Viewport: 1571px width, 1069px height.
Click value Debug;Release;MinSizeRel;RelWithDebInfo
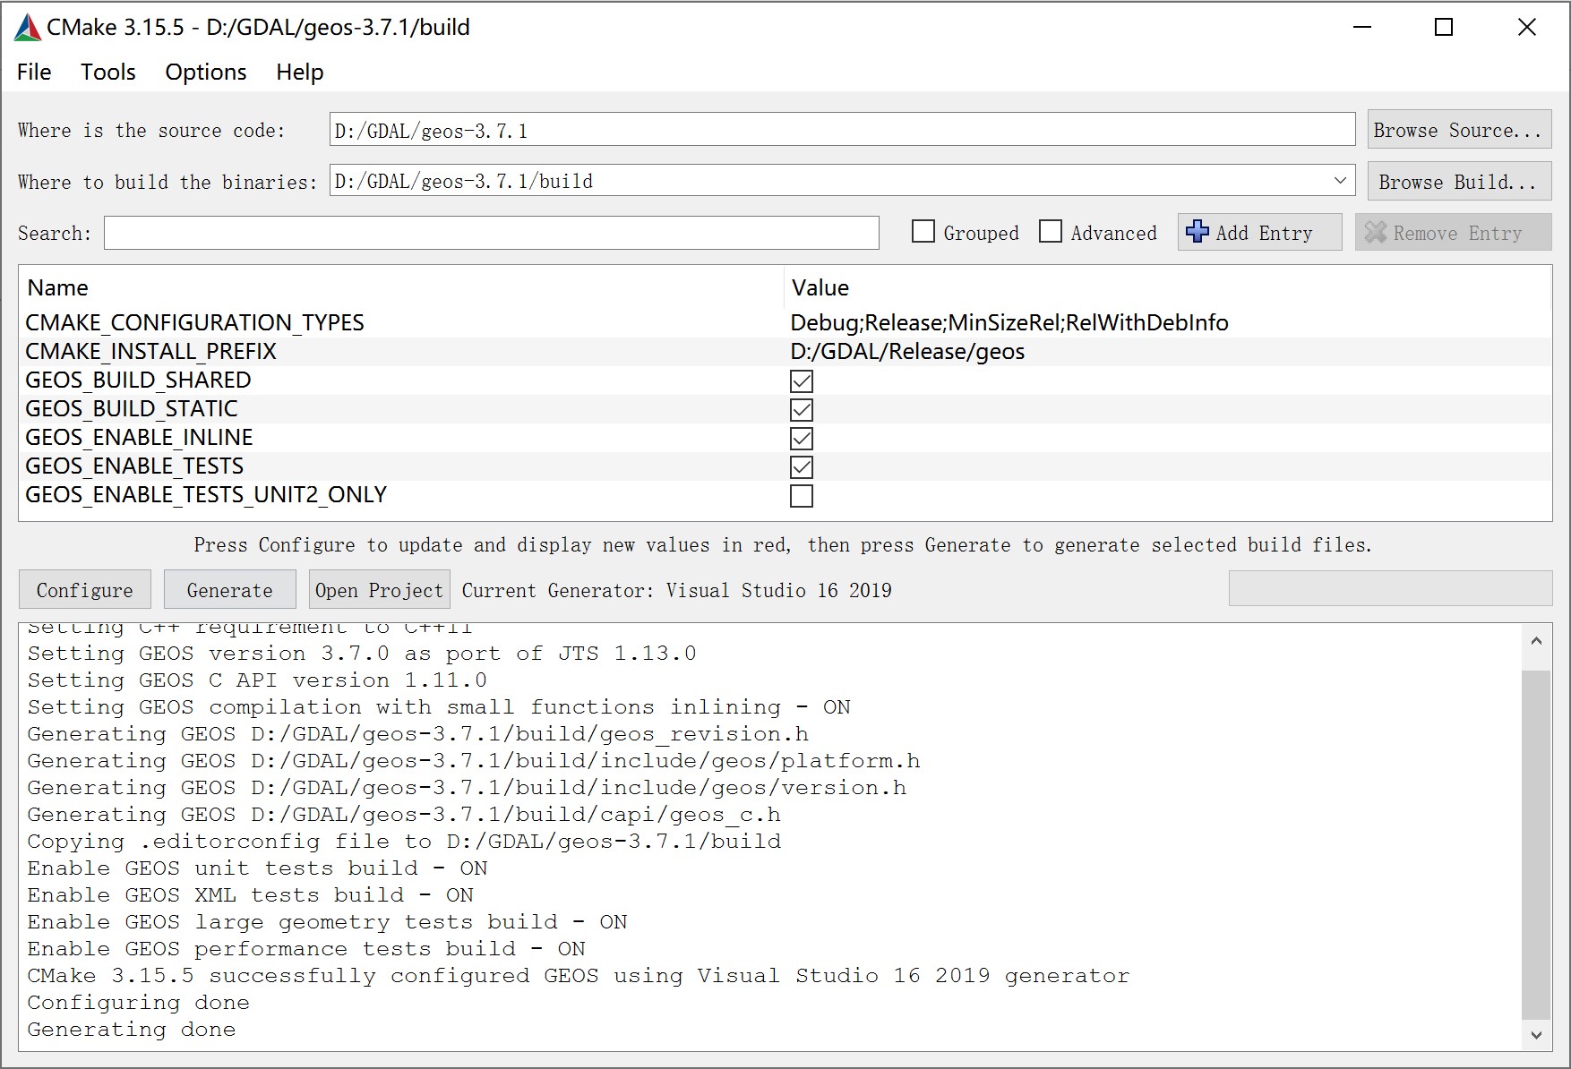tap(1009, 322)
